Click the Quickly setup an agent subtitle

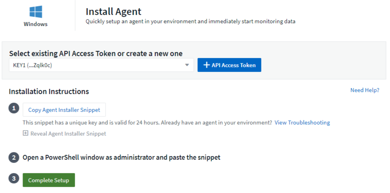[190, 21]
